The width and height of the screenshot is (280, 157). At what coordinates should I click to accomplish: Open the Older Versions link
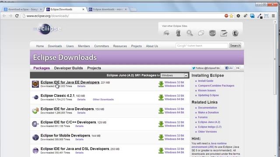click(207, 132)
